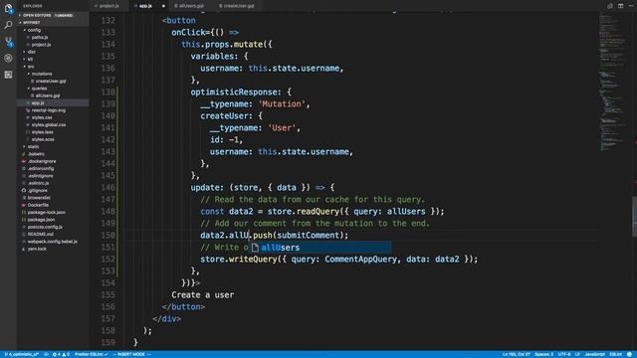Click the git branch name in status bar
The width and height of the screenshot is (637, 358).
point(21,354)
